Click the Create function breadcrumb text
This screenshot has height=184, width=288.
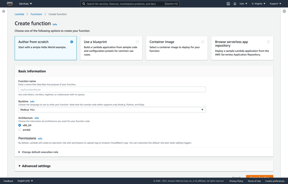57,14
